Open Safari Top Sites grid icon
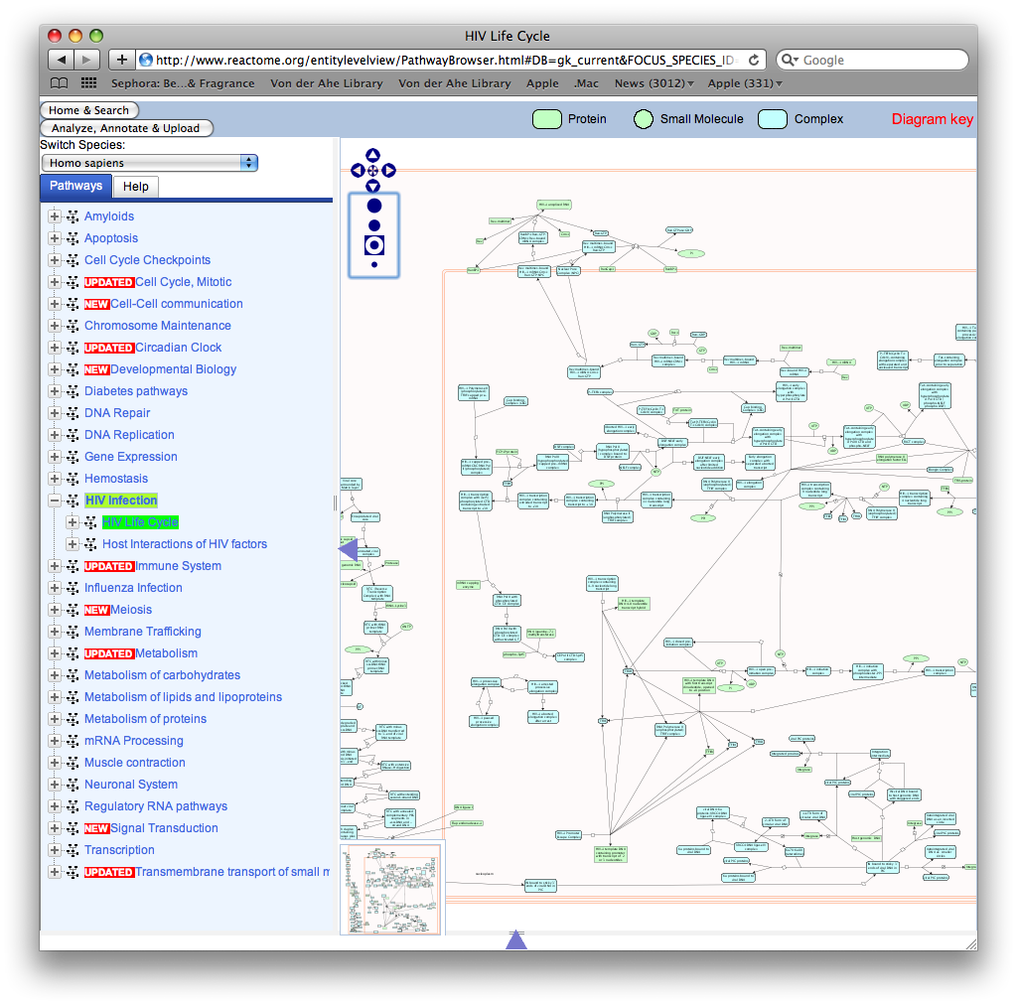Viewport: 1017px width, 1005px height. 88,83
